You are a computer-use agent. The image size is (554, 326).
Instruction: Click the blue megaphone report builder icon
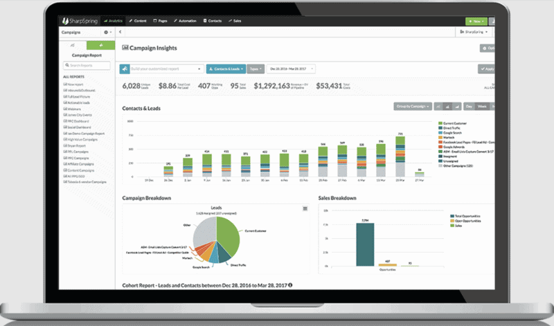click(x=125, y=69)
